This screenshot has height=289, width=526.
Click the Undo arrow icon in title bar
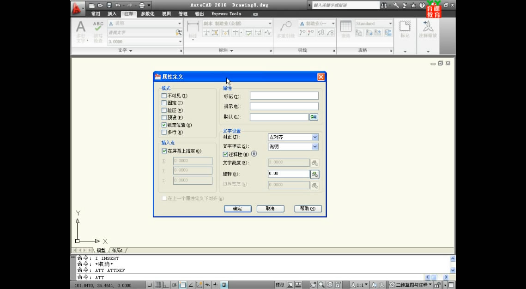pos(117,6)
